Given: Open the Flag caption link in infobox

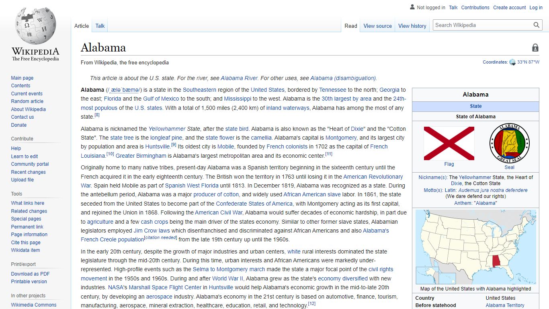Looking at the screenshot, I should [449, 164].
